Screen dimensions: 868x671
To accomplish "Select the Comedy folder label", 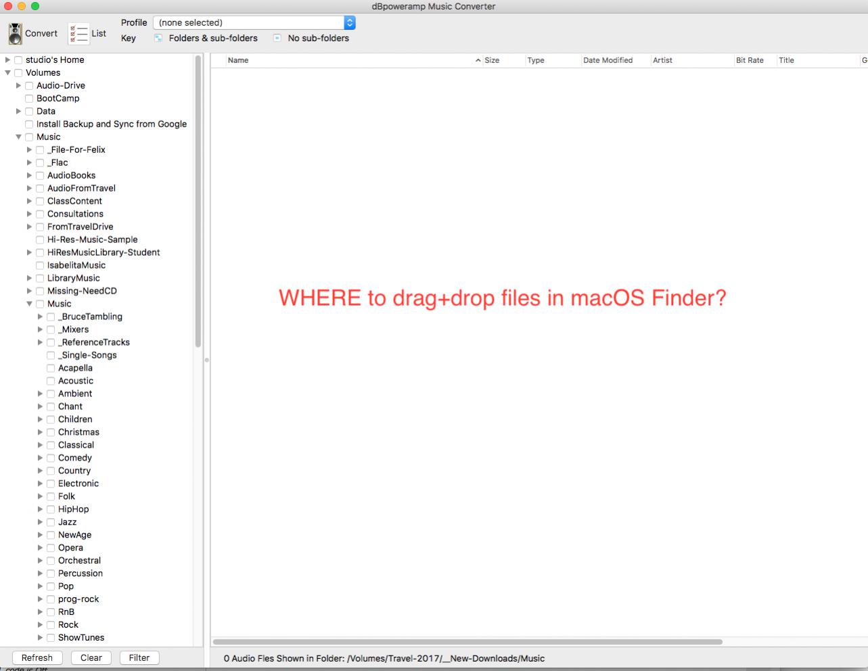I will (75, 459).
